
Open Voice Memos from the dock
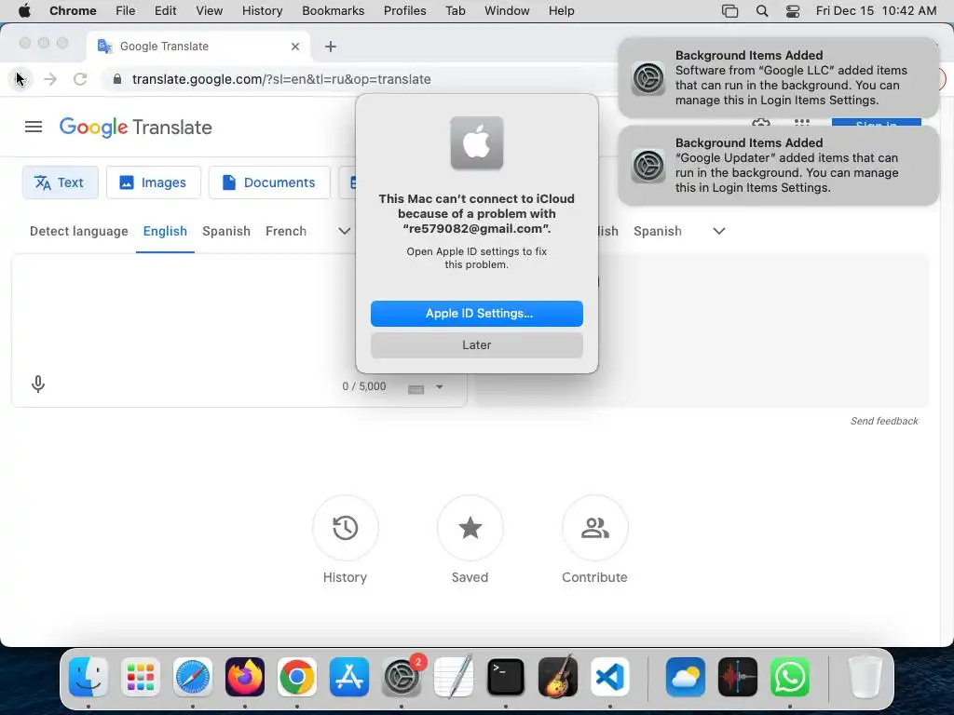click(738, 677)
